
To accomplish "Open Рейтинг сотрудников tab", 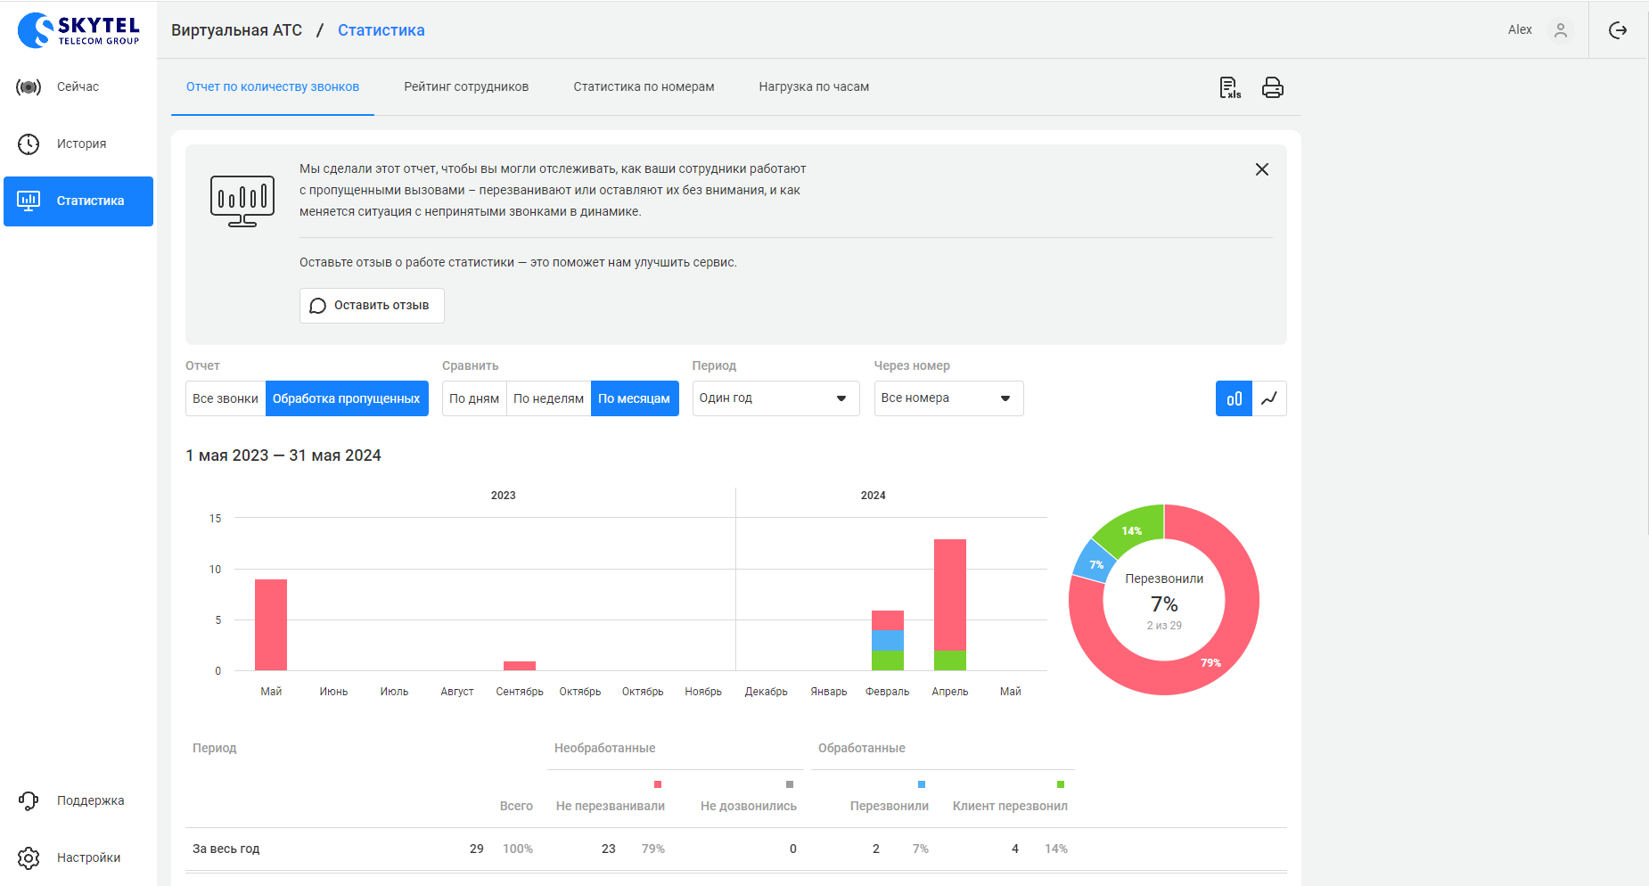I will [466, 86].
